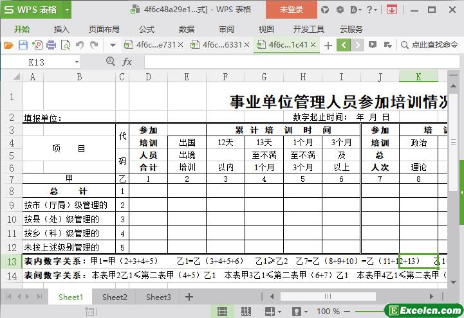
Task: Click the Print icon in toolbar
Action: coord(51,45)
